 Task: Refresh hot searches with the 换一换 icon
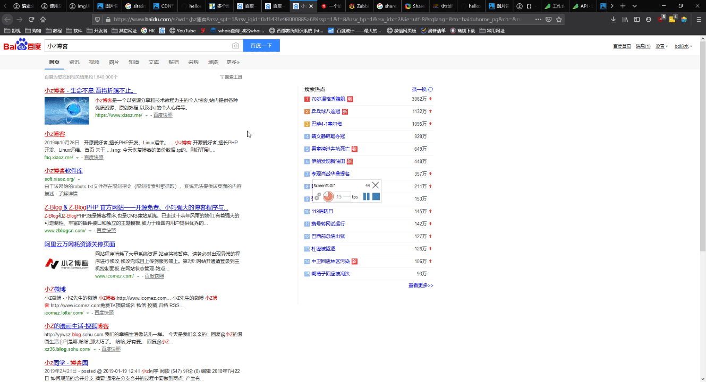pyautogui.click(x=430, y=90)
